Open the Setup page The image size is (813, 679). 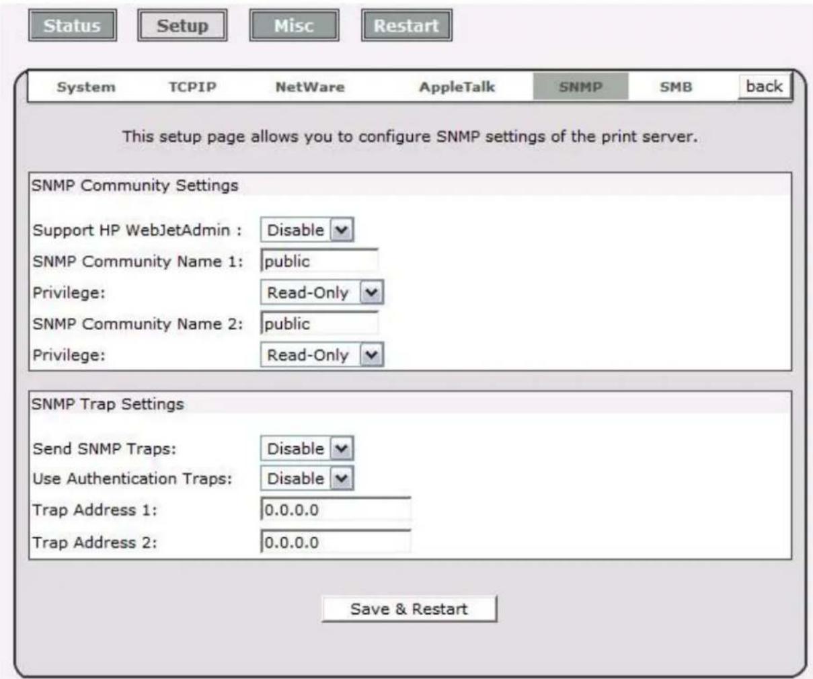(182, 26)
